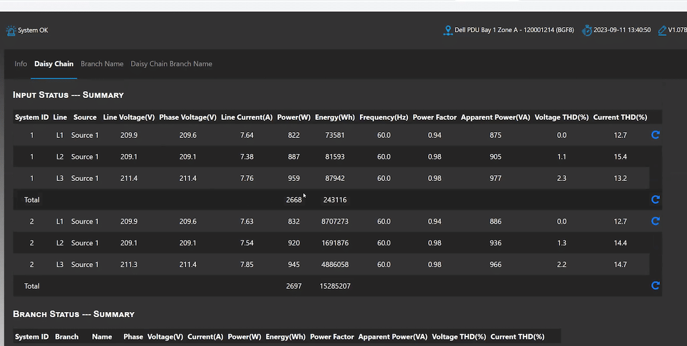
Task: Refresh System 2 L1 input row
Action: coord(655,221)
